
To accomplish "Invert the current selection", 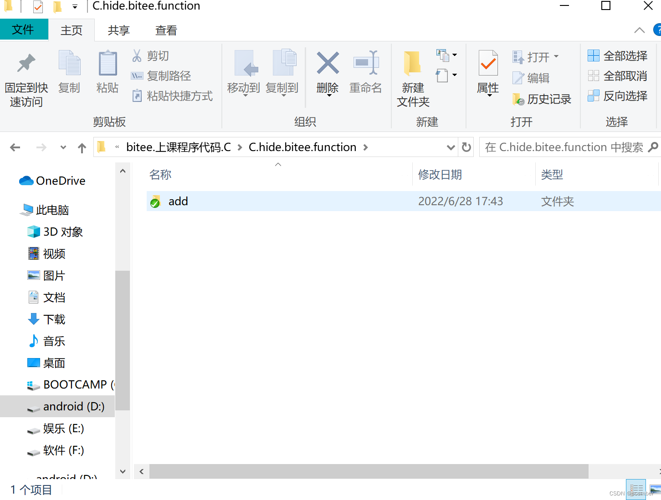I will 618,96.
